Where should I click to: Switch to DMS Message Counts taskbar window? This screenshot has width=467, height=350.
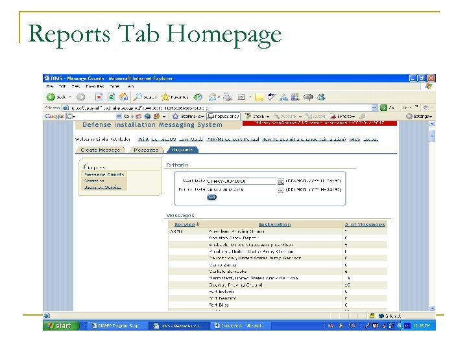pos(178,325)
